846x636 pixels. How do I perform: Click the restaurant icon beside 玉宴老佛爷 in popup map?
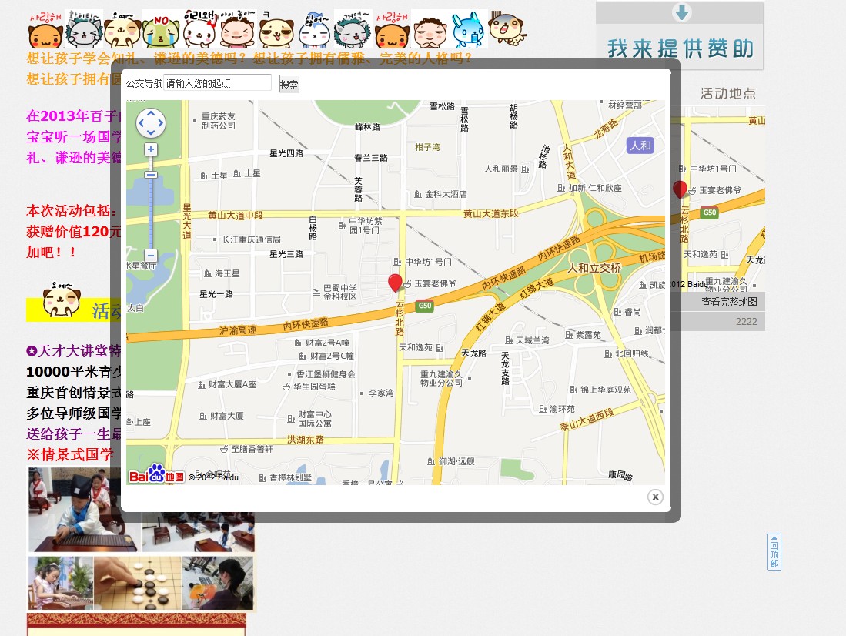pos(408,283)
